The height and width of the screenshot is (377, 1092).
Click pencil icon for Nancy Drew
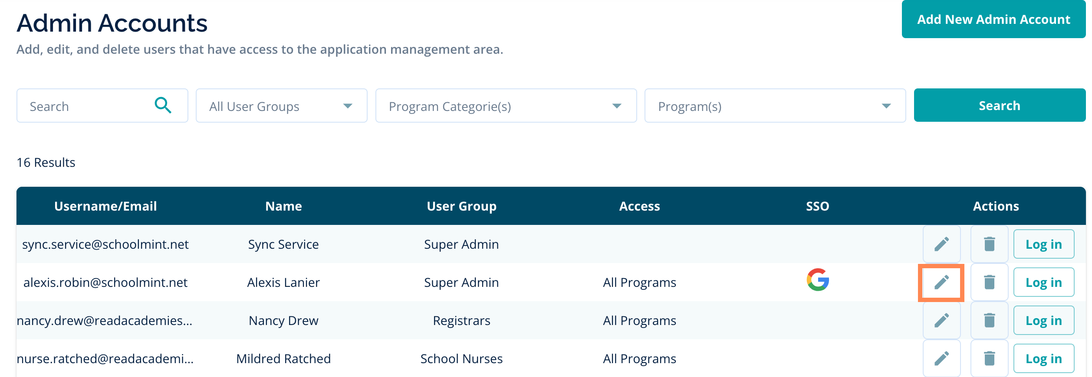click(x=941, y=320)
